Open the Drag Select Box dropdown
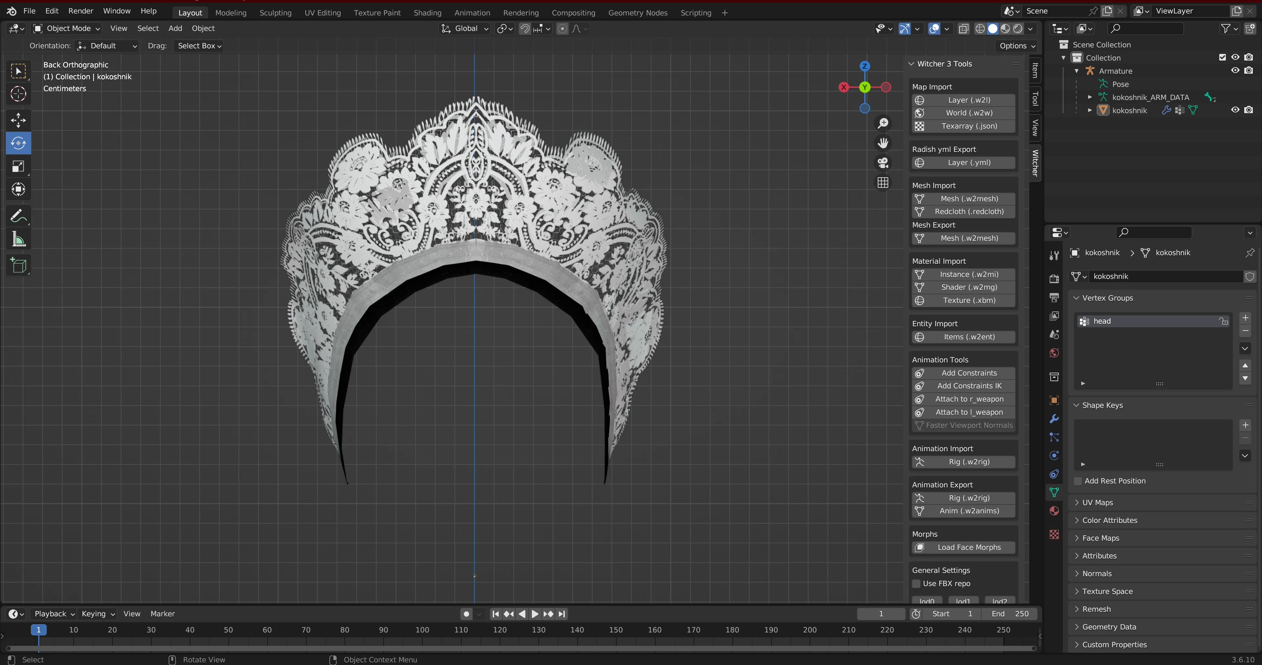The height and width of the screenshot is (665, 1262). [x=199, y=46]
